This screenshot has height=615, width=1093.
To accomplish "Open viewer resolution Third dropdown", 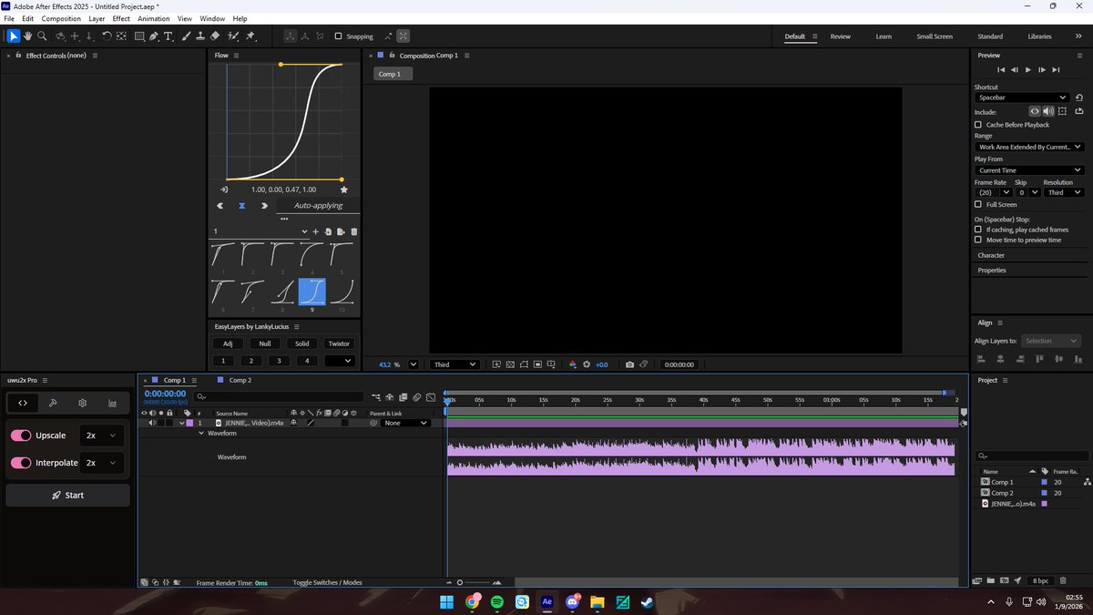I will click(455, 364).
